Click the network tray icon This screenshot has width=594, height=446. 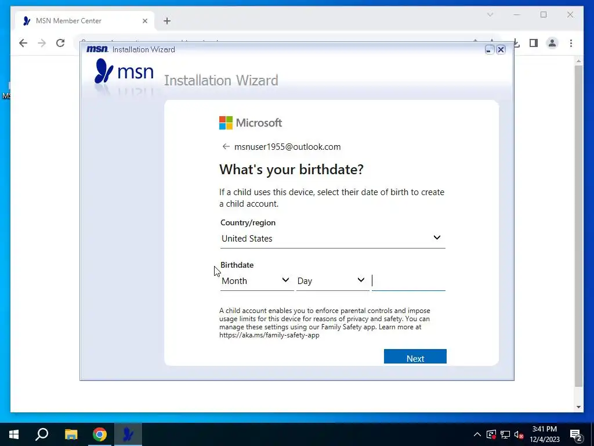tap(505, 434)
